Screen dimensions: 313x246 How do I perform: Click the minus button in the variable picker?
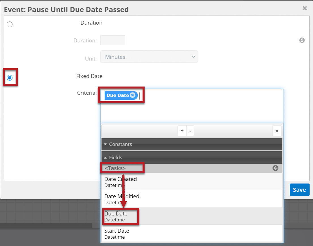point(190,131)
